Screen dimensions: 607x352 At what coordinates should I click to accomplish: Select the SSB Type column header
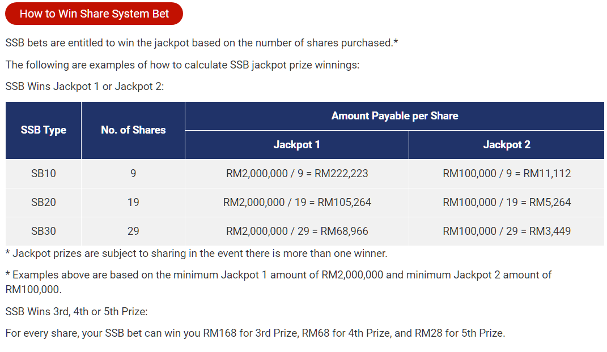click(x=44, y=130)
